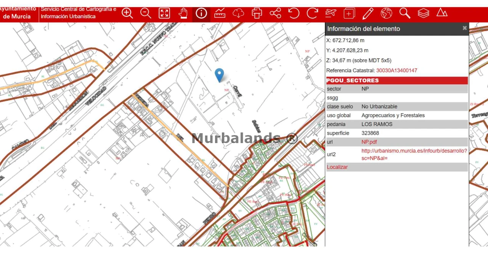488x274 pixels.
Task: Open the measurement ruler tool
Action: click(220, 13)
